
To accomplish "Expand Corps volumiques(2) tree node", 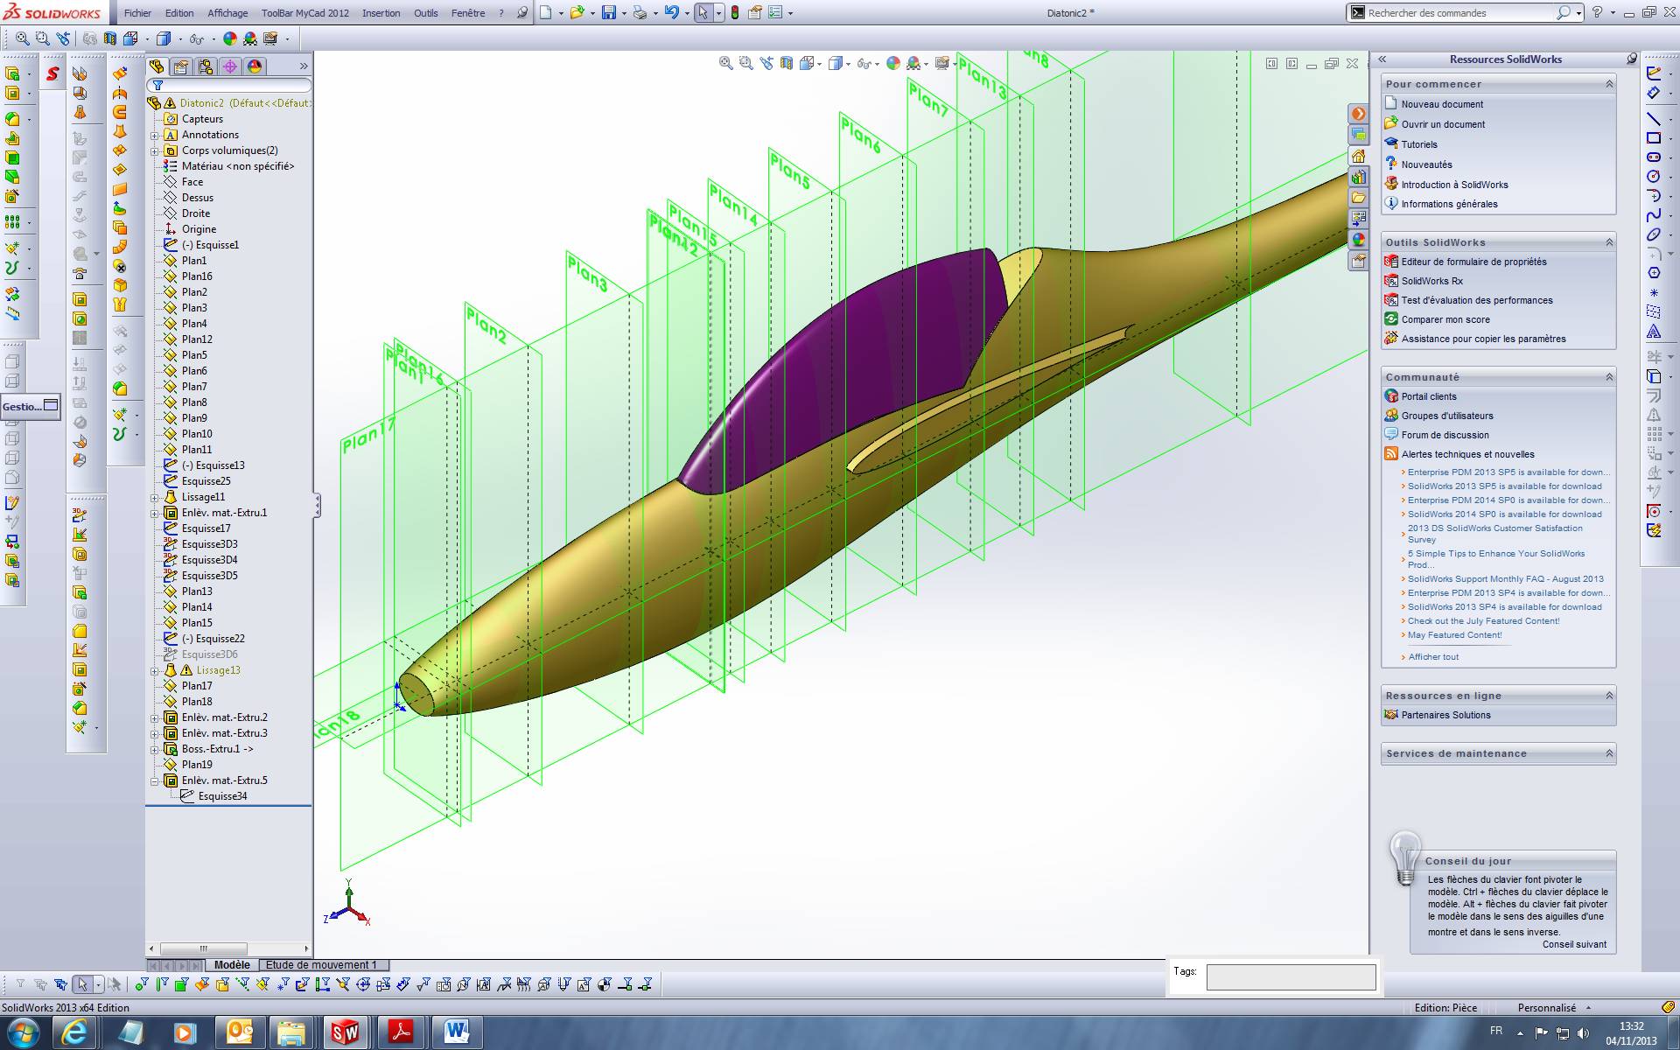I will pyautogui.click(x=155, y=151).
